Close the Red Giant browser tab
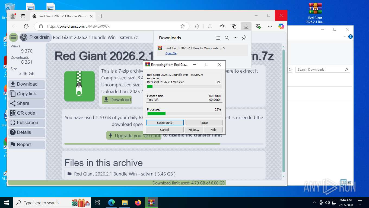The width and height of the screenshot is (369, 208). pyautogui.click(x=91, y=16)
